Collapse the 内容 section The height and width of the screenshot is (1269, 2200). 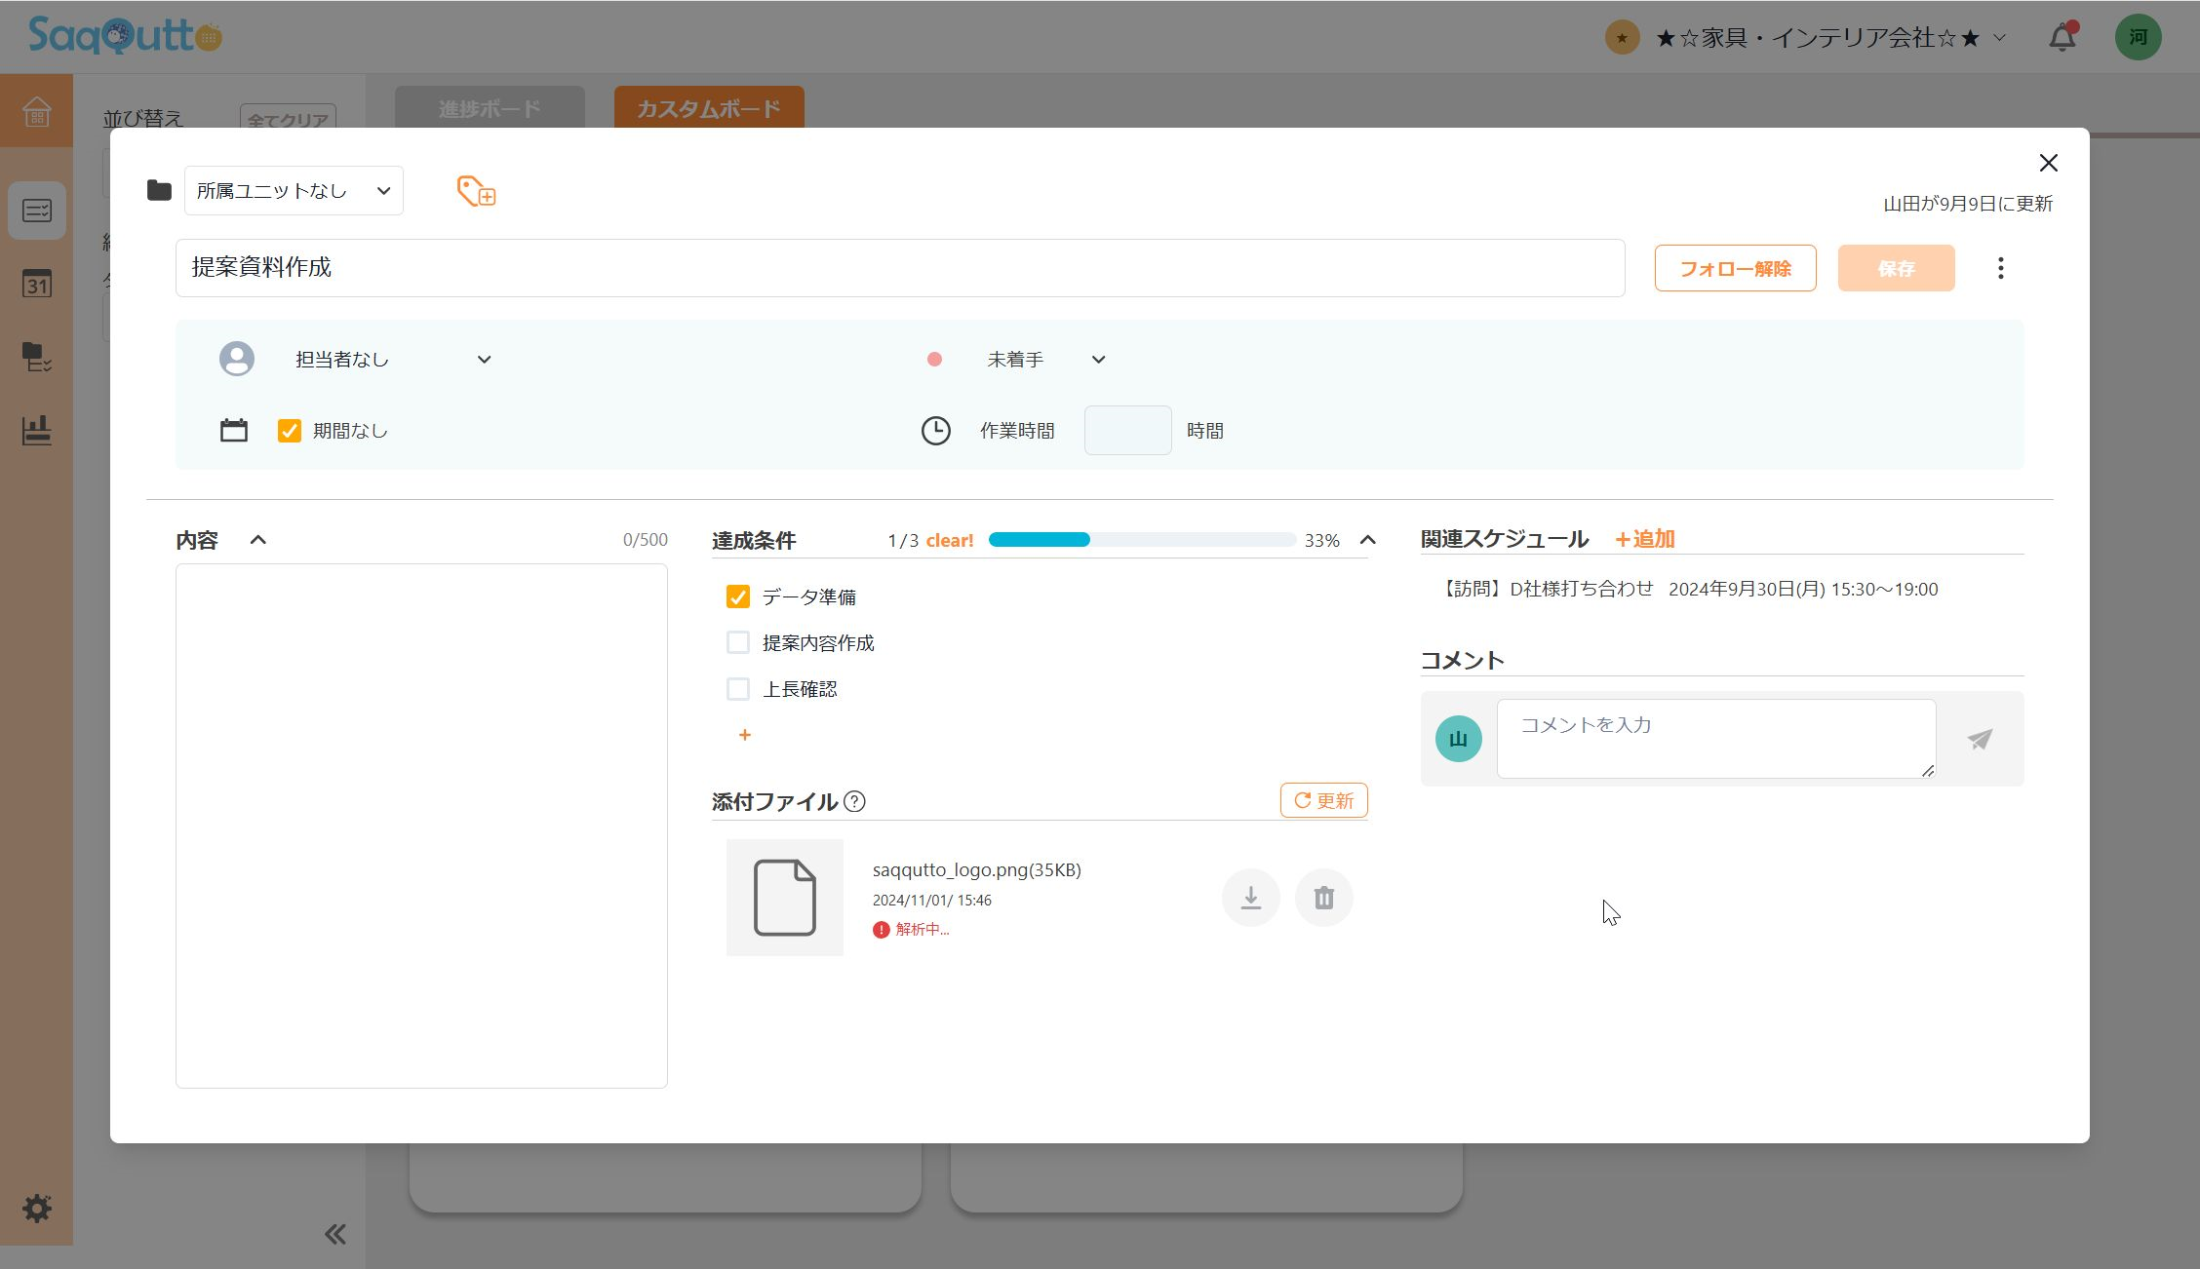pos(257,539)
